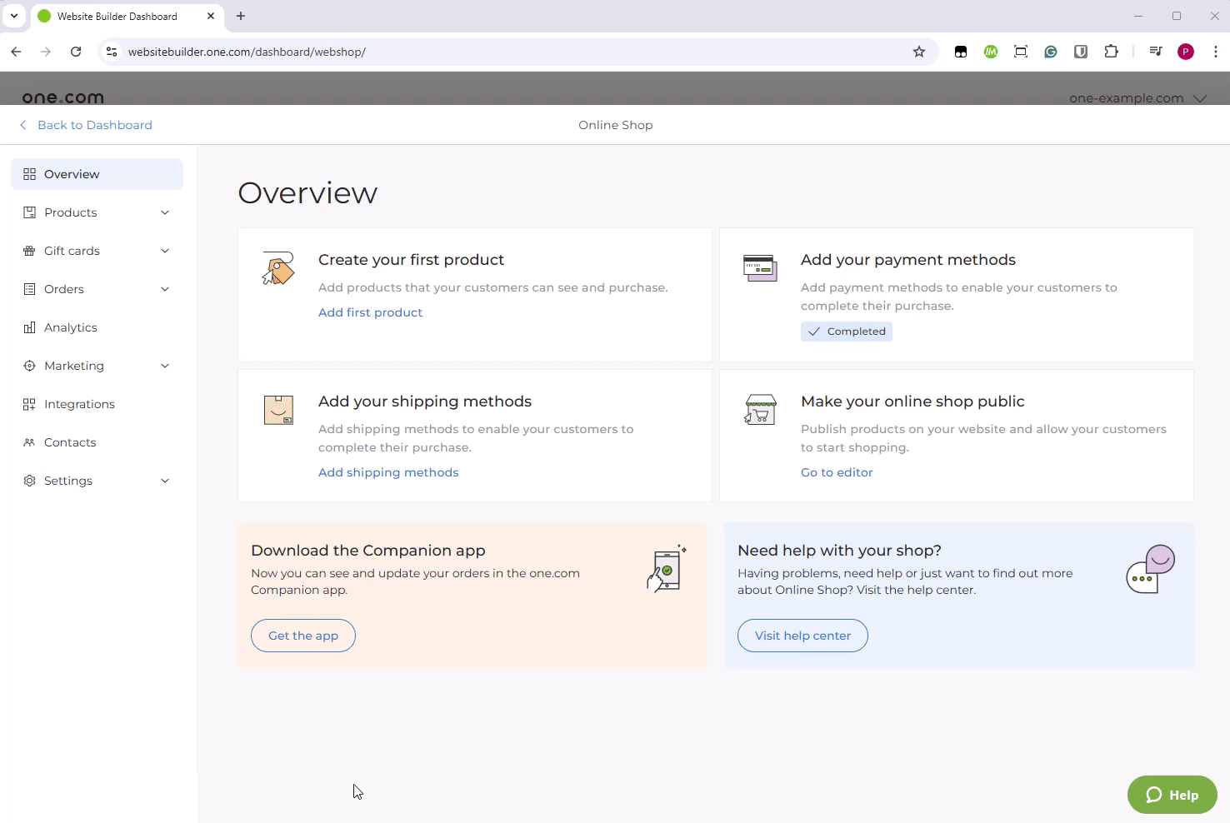Click the Orders list icon
The height and width of the screenshot is (823, 1230).
[x=29, y=289]
